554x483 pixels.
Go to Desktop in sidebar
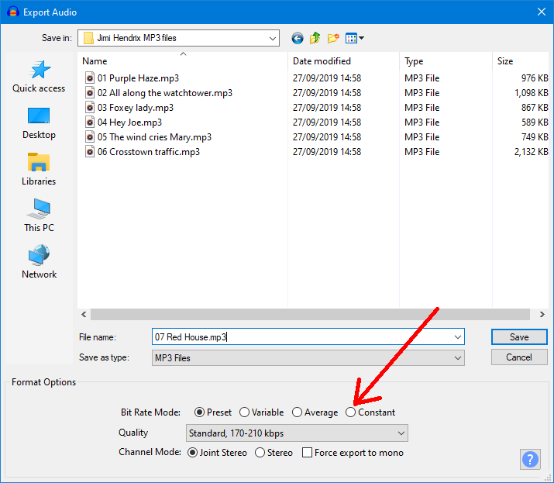(x=39, y=124)
